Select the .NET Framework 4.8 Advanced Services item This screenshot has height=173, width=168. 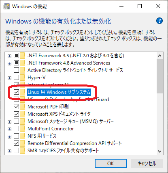69,63
